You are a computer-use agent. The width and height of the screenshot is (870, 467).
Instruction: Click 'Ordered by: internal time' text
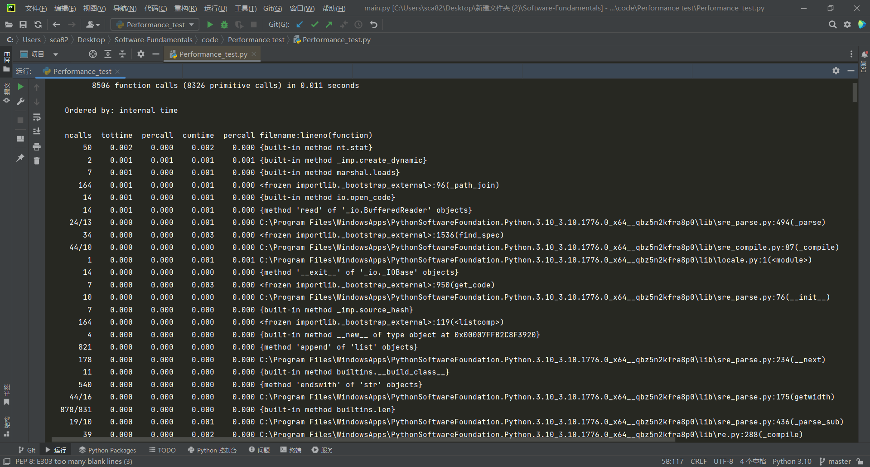point(121,110)
